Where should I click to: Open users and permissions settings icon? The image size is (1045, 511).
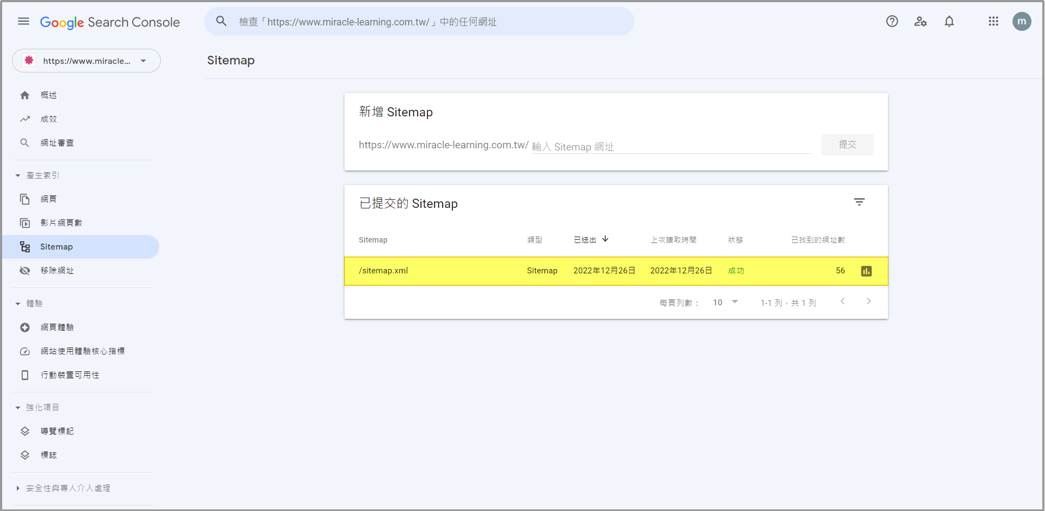coord(920,22)
